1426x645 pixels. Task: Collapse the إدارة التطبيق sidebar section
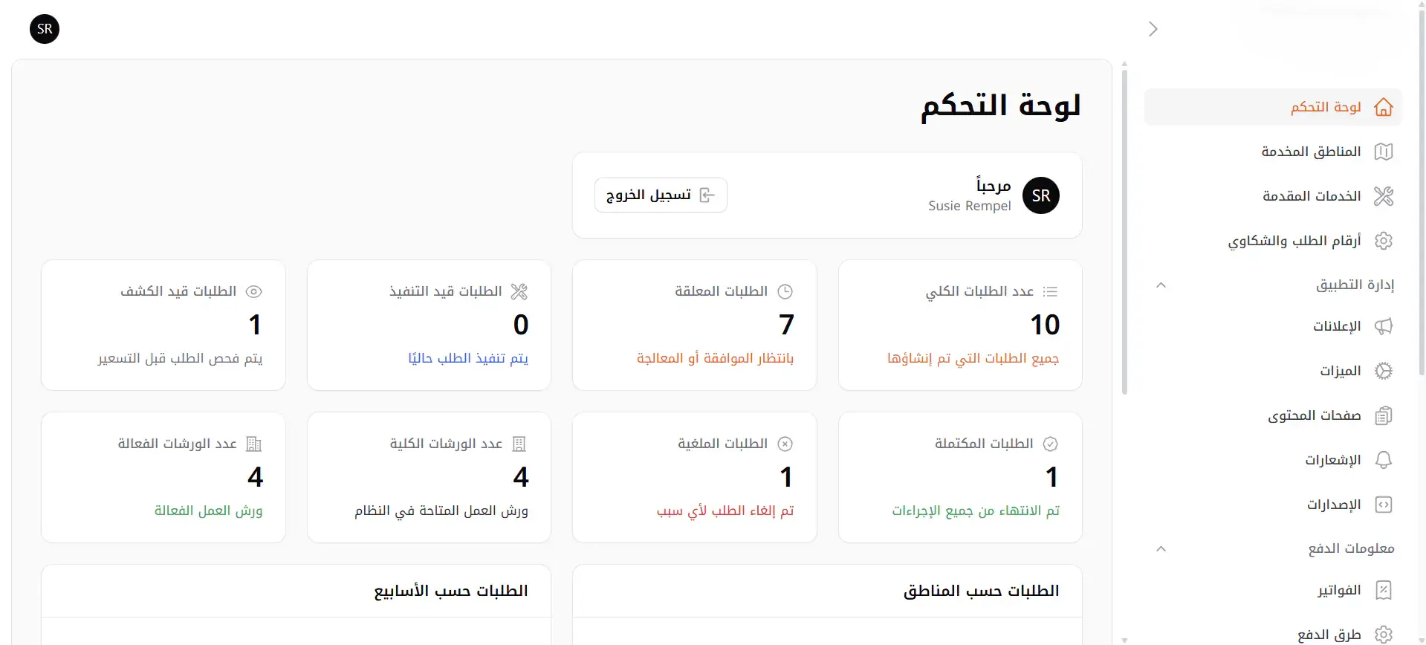[x=1161, y=285]
